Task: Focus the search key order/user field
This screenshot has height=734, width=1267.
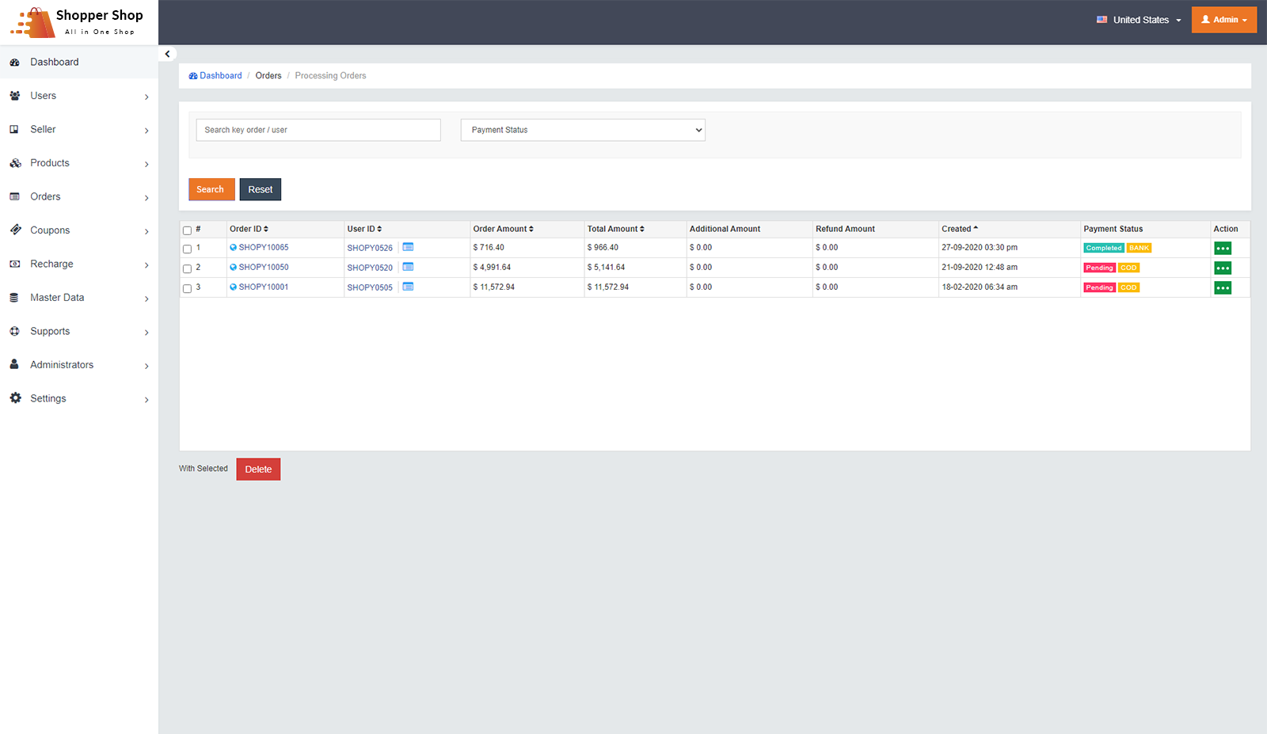Action: coord(318,130)
